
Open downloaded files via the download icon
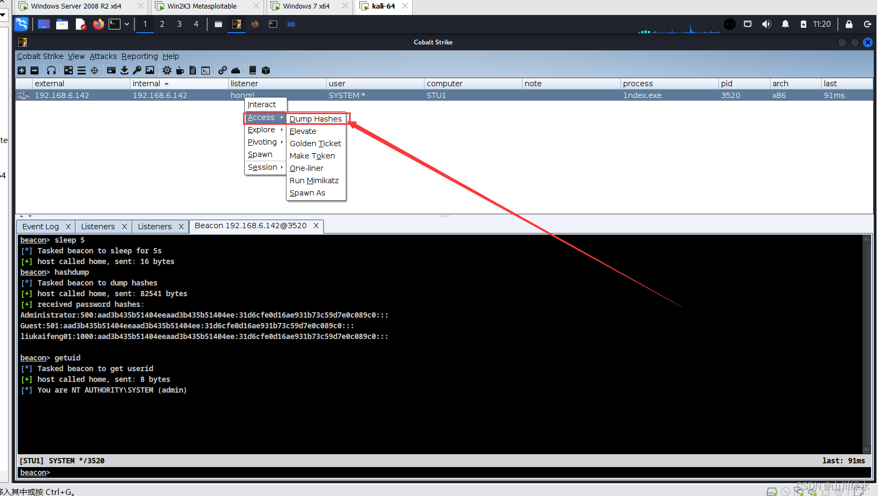124,70
